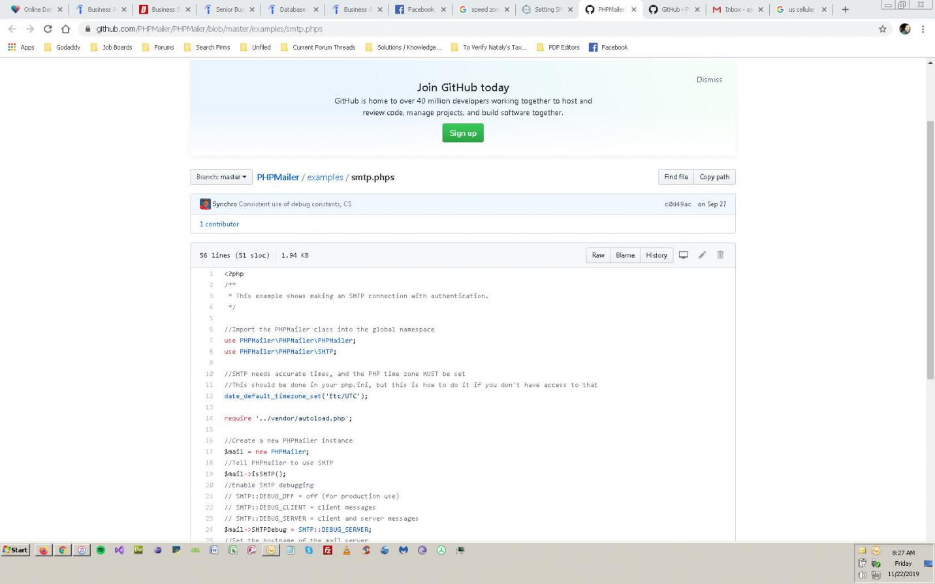
Task: Open Godaddy bookmarks folder
Action: click(x=62, y=47)
